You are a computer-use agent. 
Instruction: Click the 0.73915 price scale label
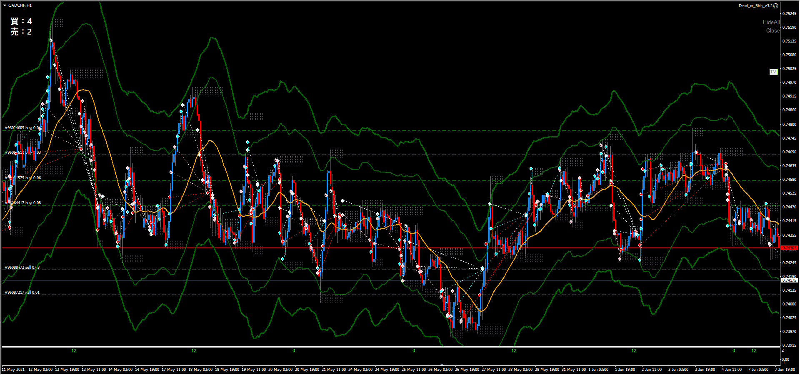(x=789, y=345)
